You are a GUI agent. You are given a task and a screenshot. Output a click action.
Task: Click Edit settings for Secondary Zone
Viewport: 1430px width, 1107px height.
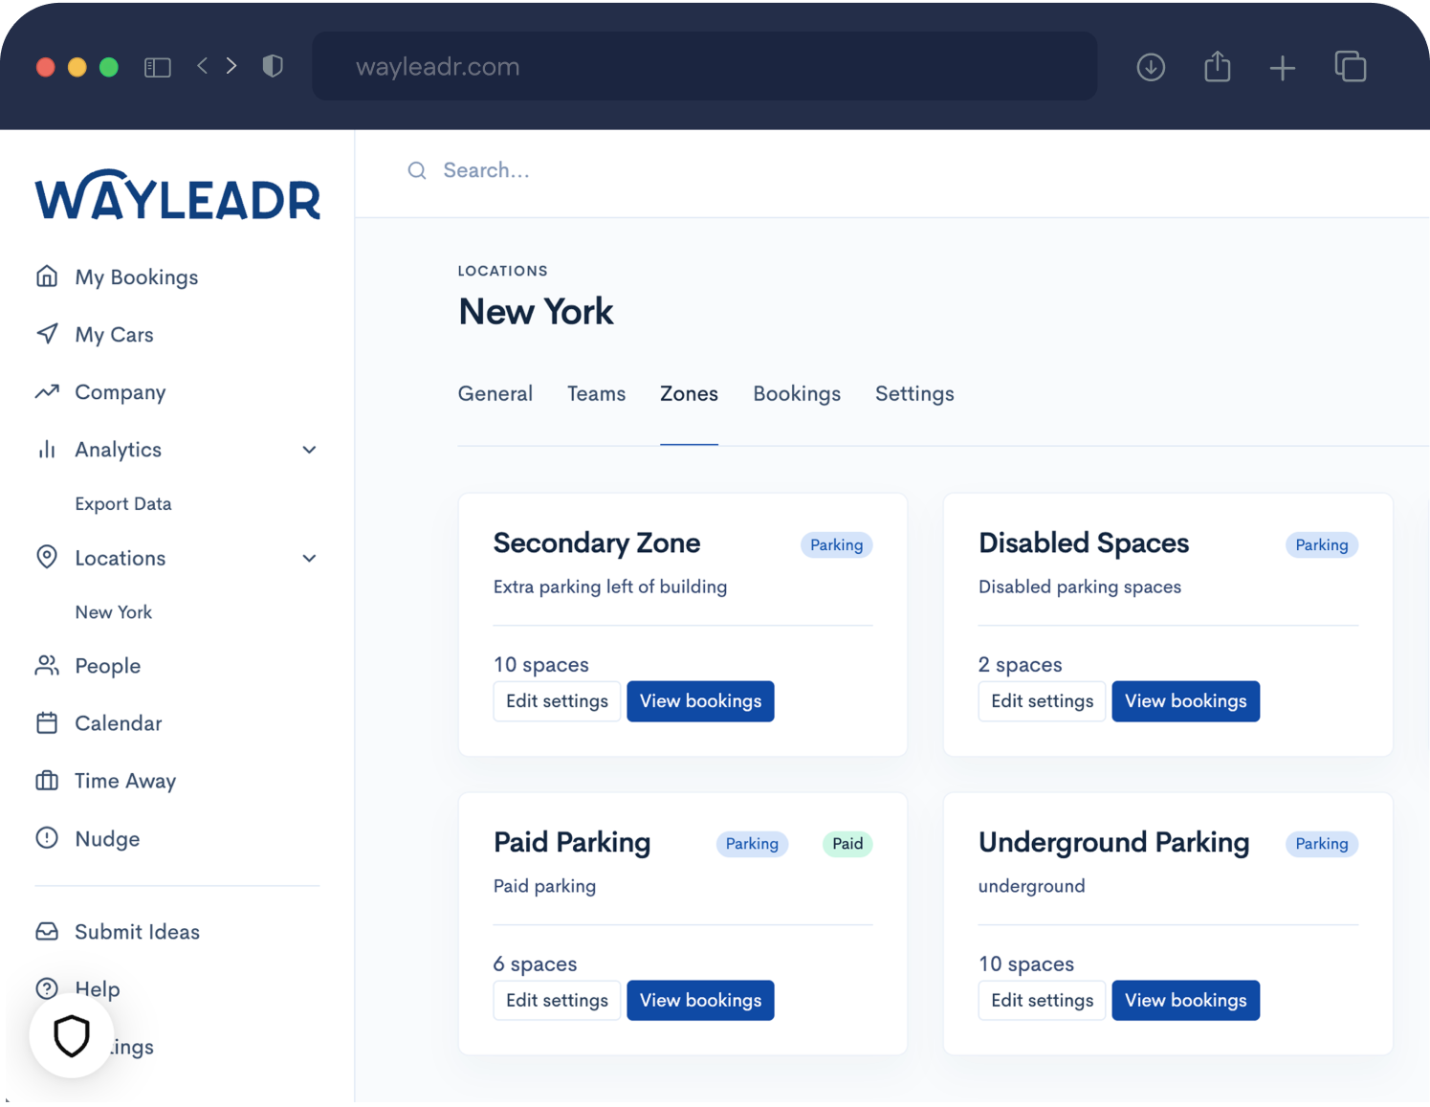coord(557,700)
